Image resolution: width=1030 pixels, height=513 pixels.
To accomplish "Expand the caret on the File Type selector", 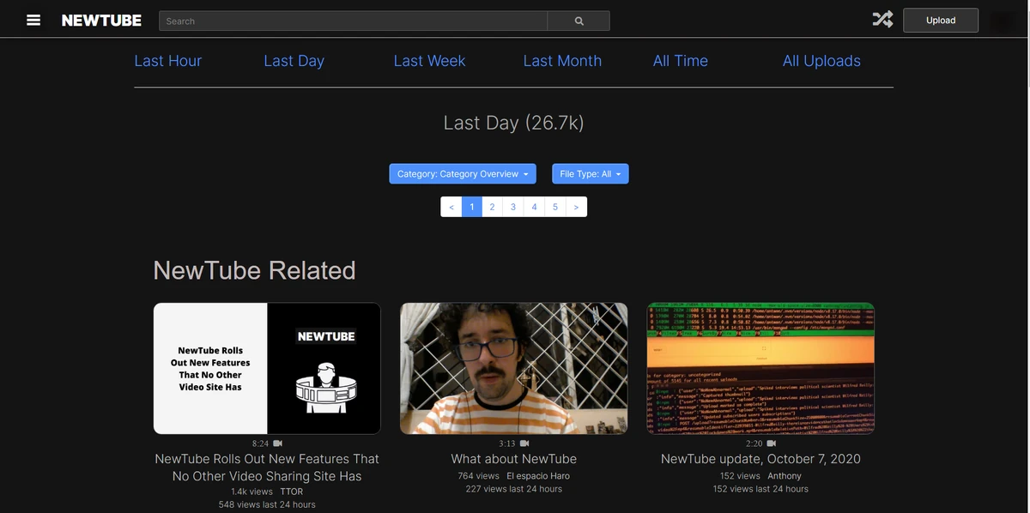I will tap(618, 173).
